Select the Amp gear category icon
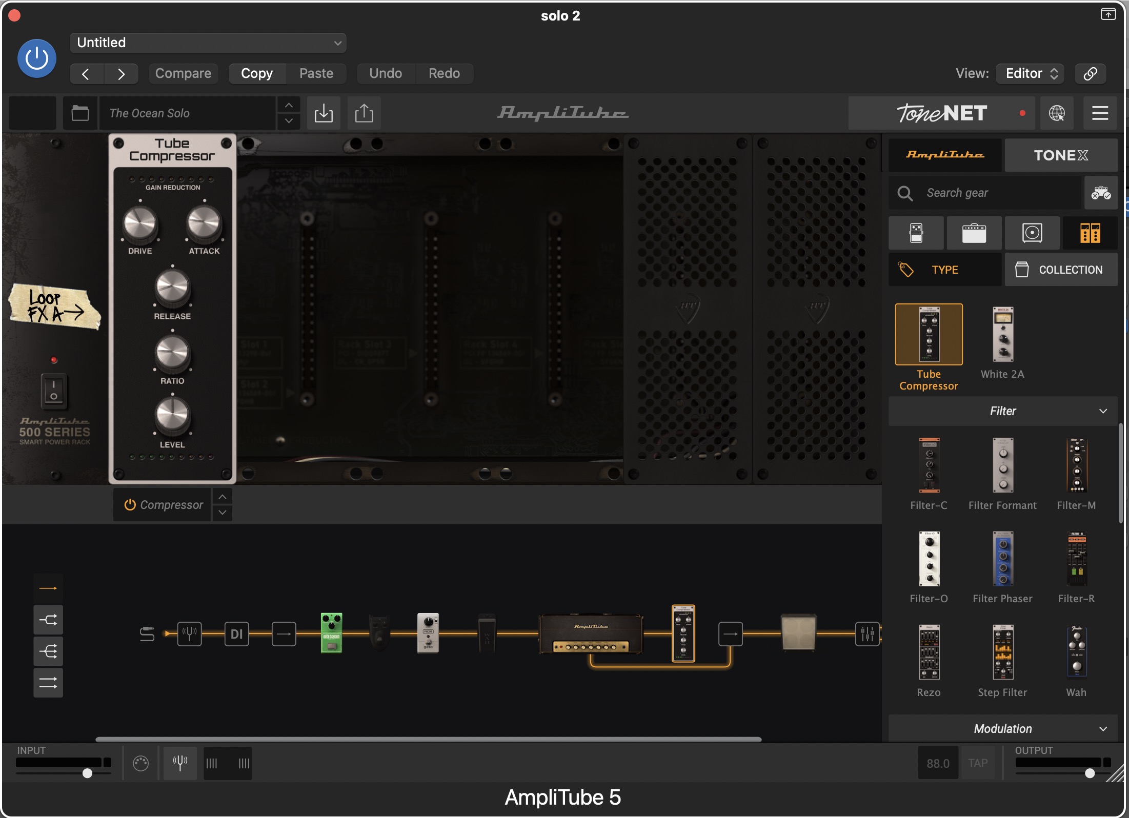 coord(974,233)
